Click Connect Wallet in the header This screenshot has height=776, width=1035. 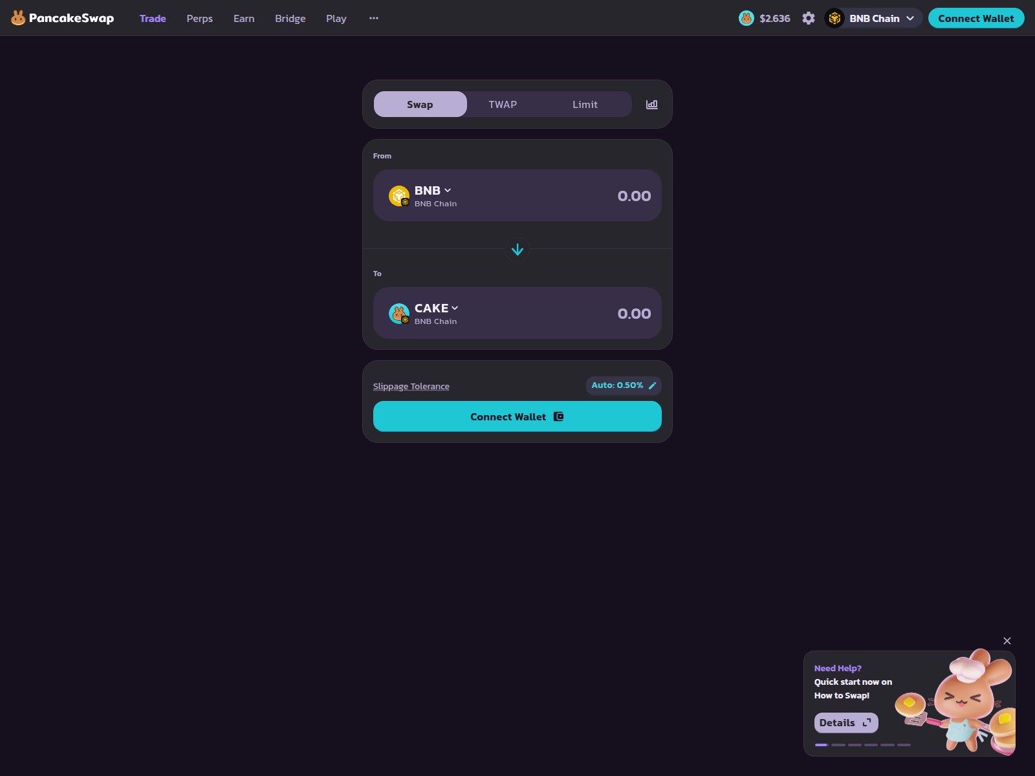tap(976, 18)
